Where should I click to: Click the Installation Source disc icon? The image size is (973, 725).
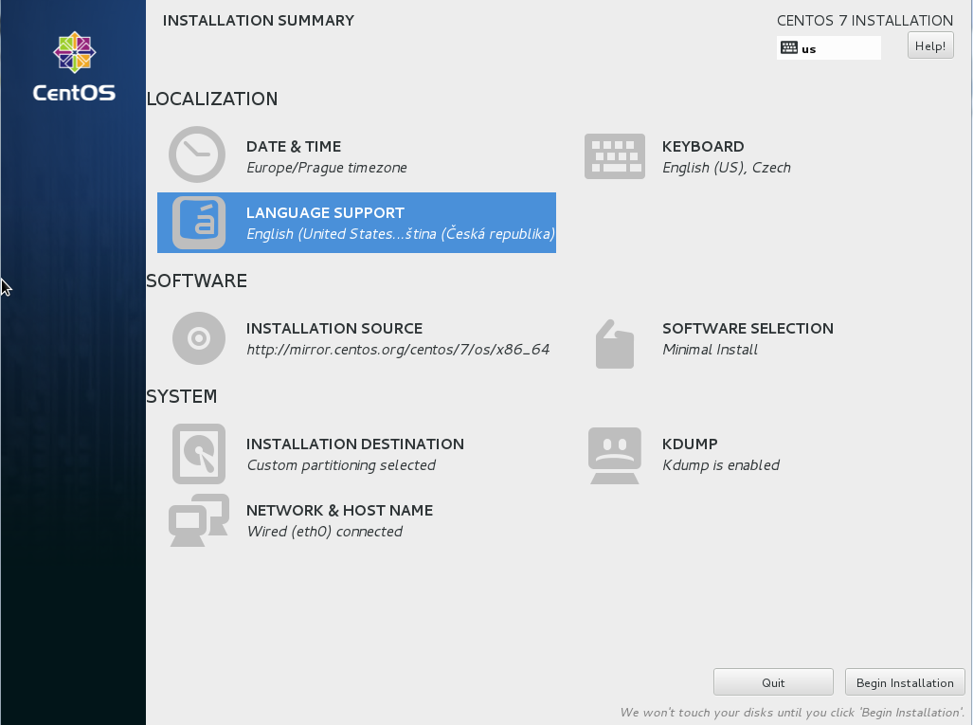(x=197, y=337)
